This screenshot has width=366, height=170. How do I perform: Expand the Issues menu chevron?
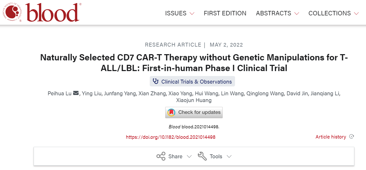tap(192, 14)
